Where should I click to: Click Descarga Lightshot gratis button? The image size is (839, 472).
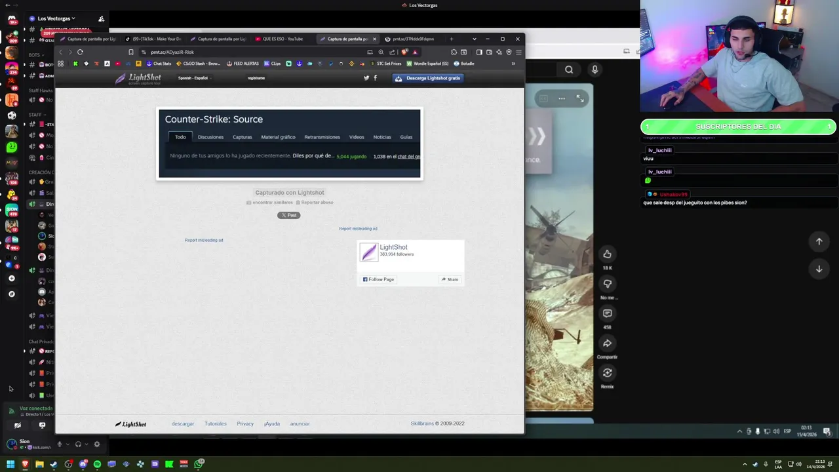428,78
